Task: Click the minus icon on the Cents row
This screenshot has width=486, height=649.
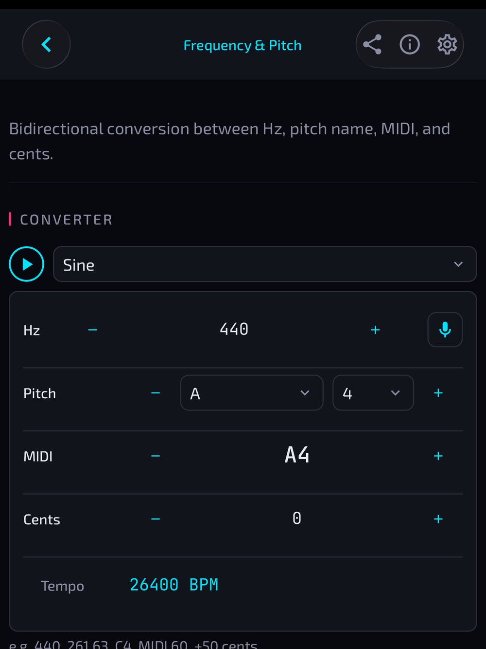Action: click(156, 519)
